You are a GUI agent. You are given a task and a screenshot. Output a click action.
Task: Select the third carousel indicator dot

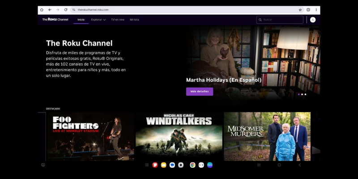[x=305, y=94]
